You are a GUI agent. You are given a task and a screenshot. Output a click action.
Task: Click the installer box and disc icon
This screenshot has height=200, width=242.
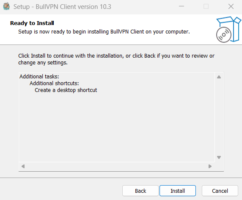(228, 29)
